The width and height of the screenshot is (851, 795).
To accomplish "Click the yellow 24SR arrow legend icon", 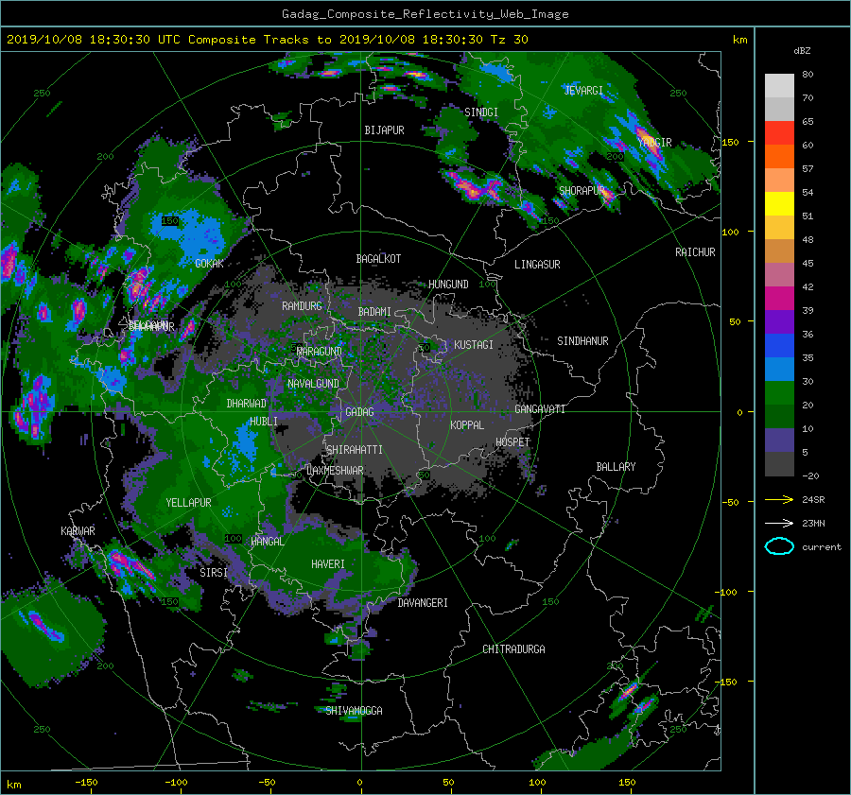I will (x=779, y=499).
